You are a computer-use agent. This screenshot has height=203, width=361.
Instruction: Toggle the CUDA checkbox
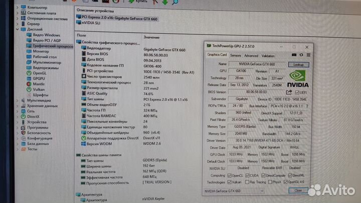click(247, 175)
